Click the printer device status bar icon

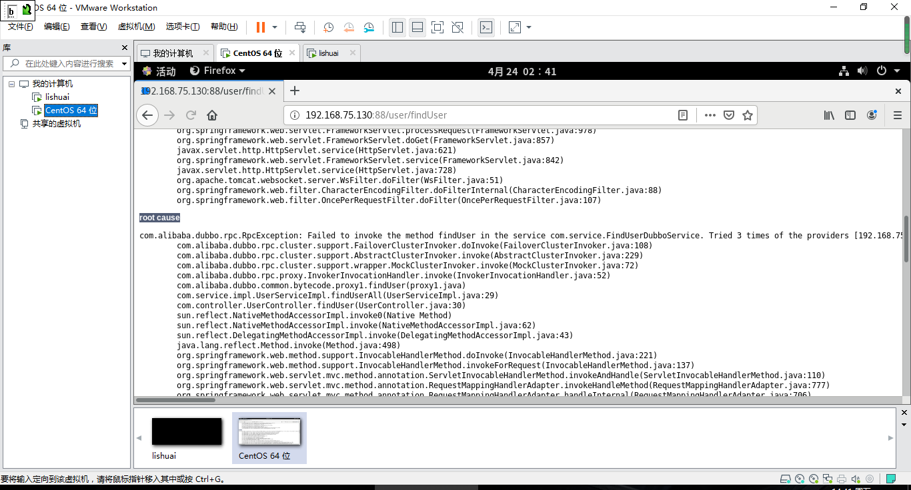pos(842,479)
